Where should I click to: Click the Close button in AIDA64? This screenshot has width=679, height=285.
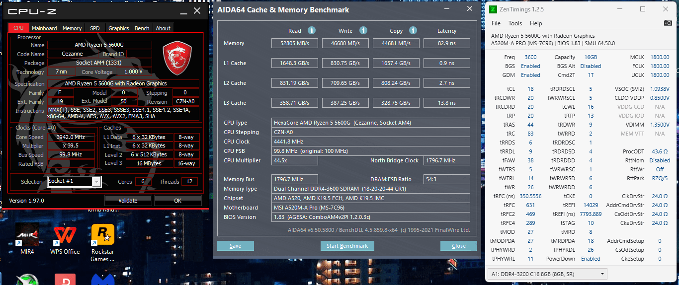pyautogui.click(x=459, y=246)
